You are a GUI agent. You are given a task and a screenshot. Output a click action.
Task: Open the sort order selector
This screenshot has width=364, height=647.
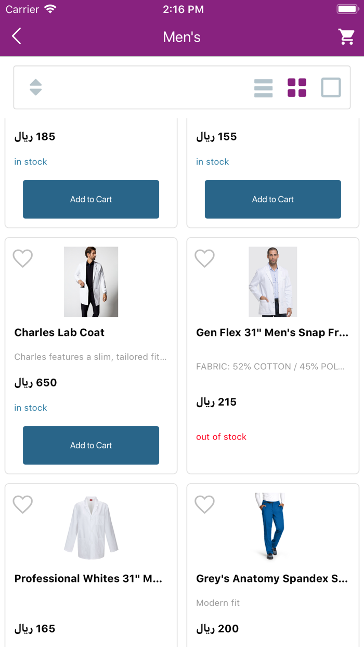(35, 87)
